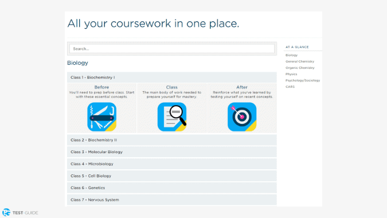Viewport: 387px width, 218px height.
Task: Select the After section heading
Action: (242, 87)
